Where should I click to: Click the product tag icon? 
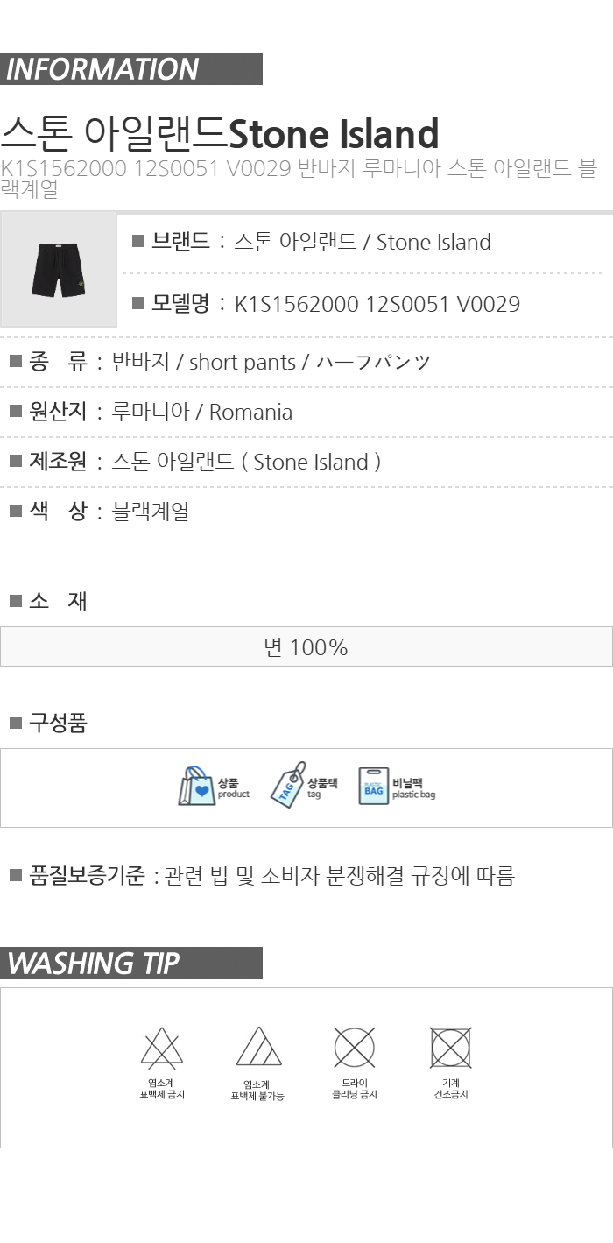(x=287, y=784)
